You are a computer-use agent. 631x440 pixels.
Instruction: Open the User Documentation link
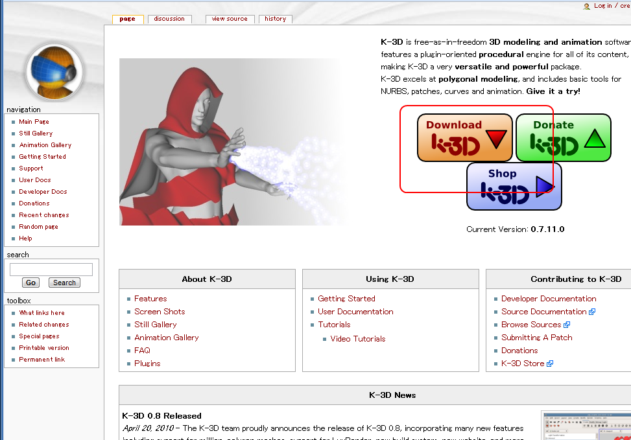pyautogui.click(x=356, y=311)
